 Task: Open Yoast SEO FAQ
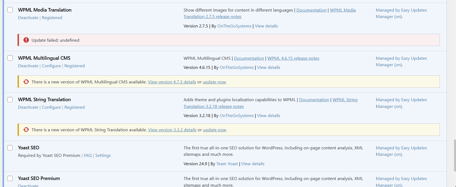pyautogui.click(x=88, y=156)
